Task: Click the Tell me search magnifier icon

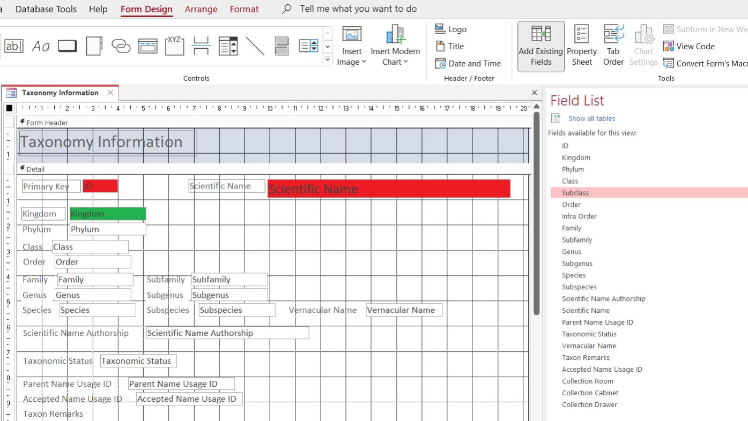Action: coord(287,9)
